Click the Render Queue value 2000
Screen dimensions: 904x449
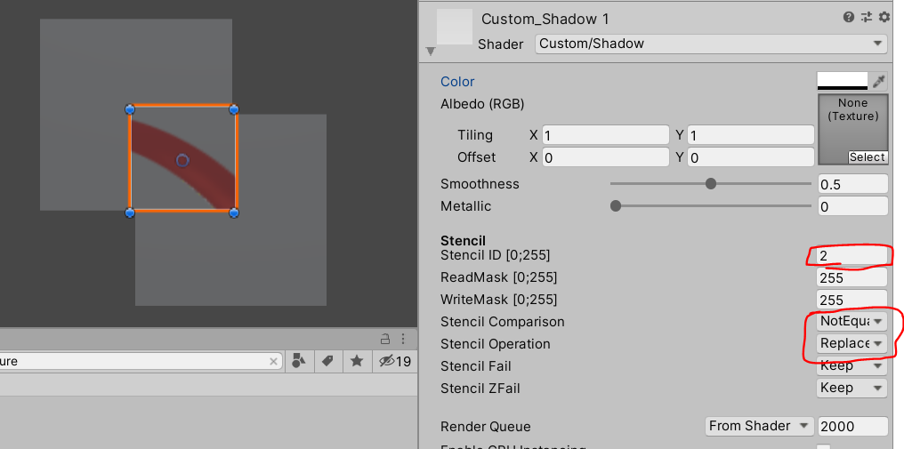coord(852,426)
